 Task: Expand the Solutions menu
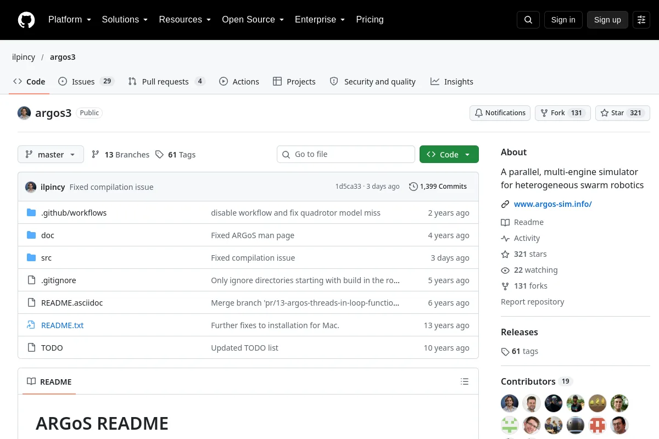(125, 20)
